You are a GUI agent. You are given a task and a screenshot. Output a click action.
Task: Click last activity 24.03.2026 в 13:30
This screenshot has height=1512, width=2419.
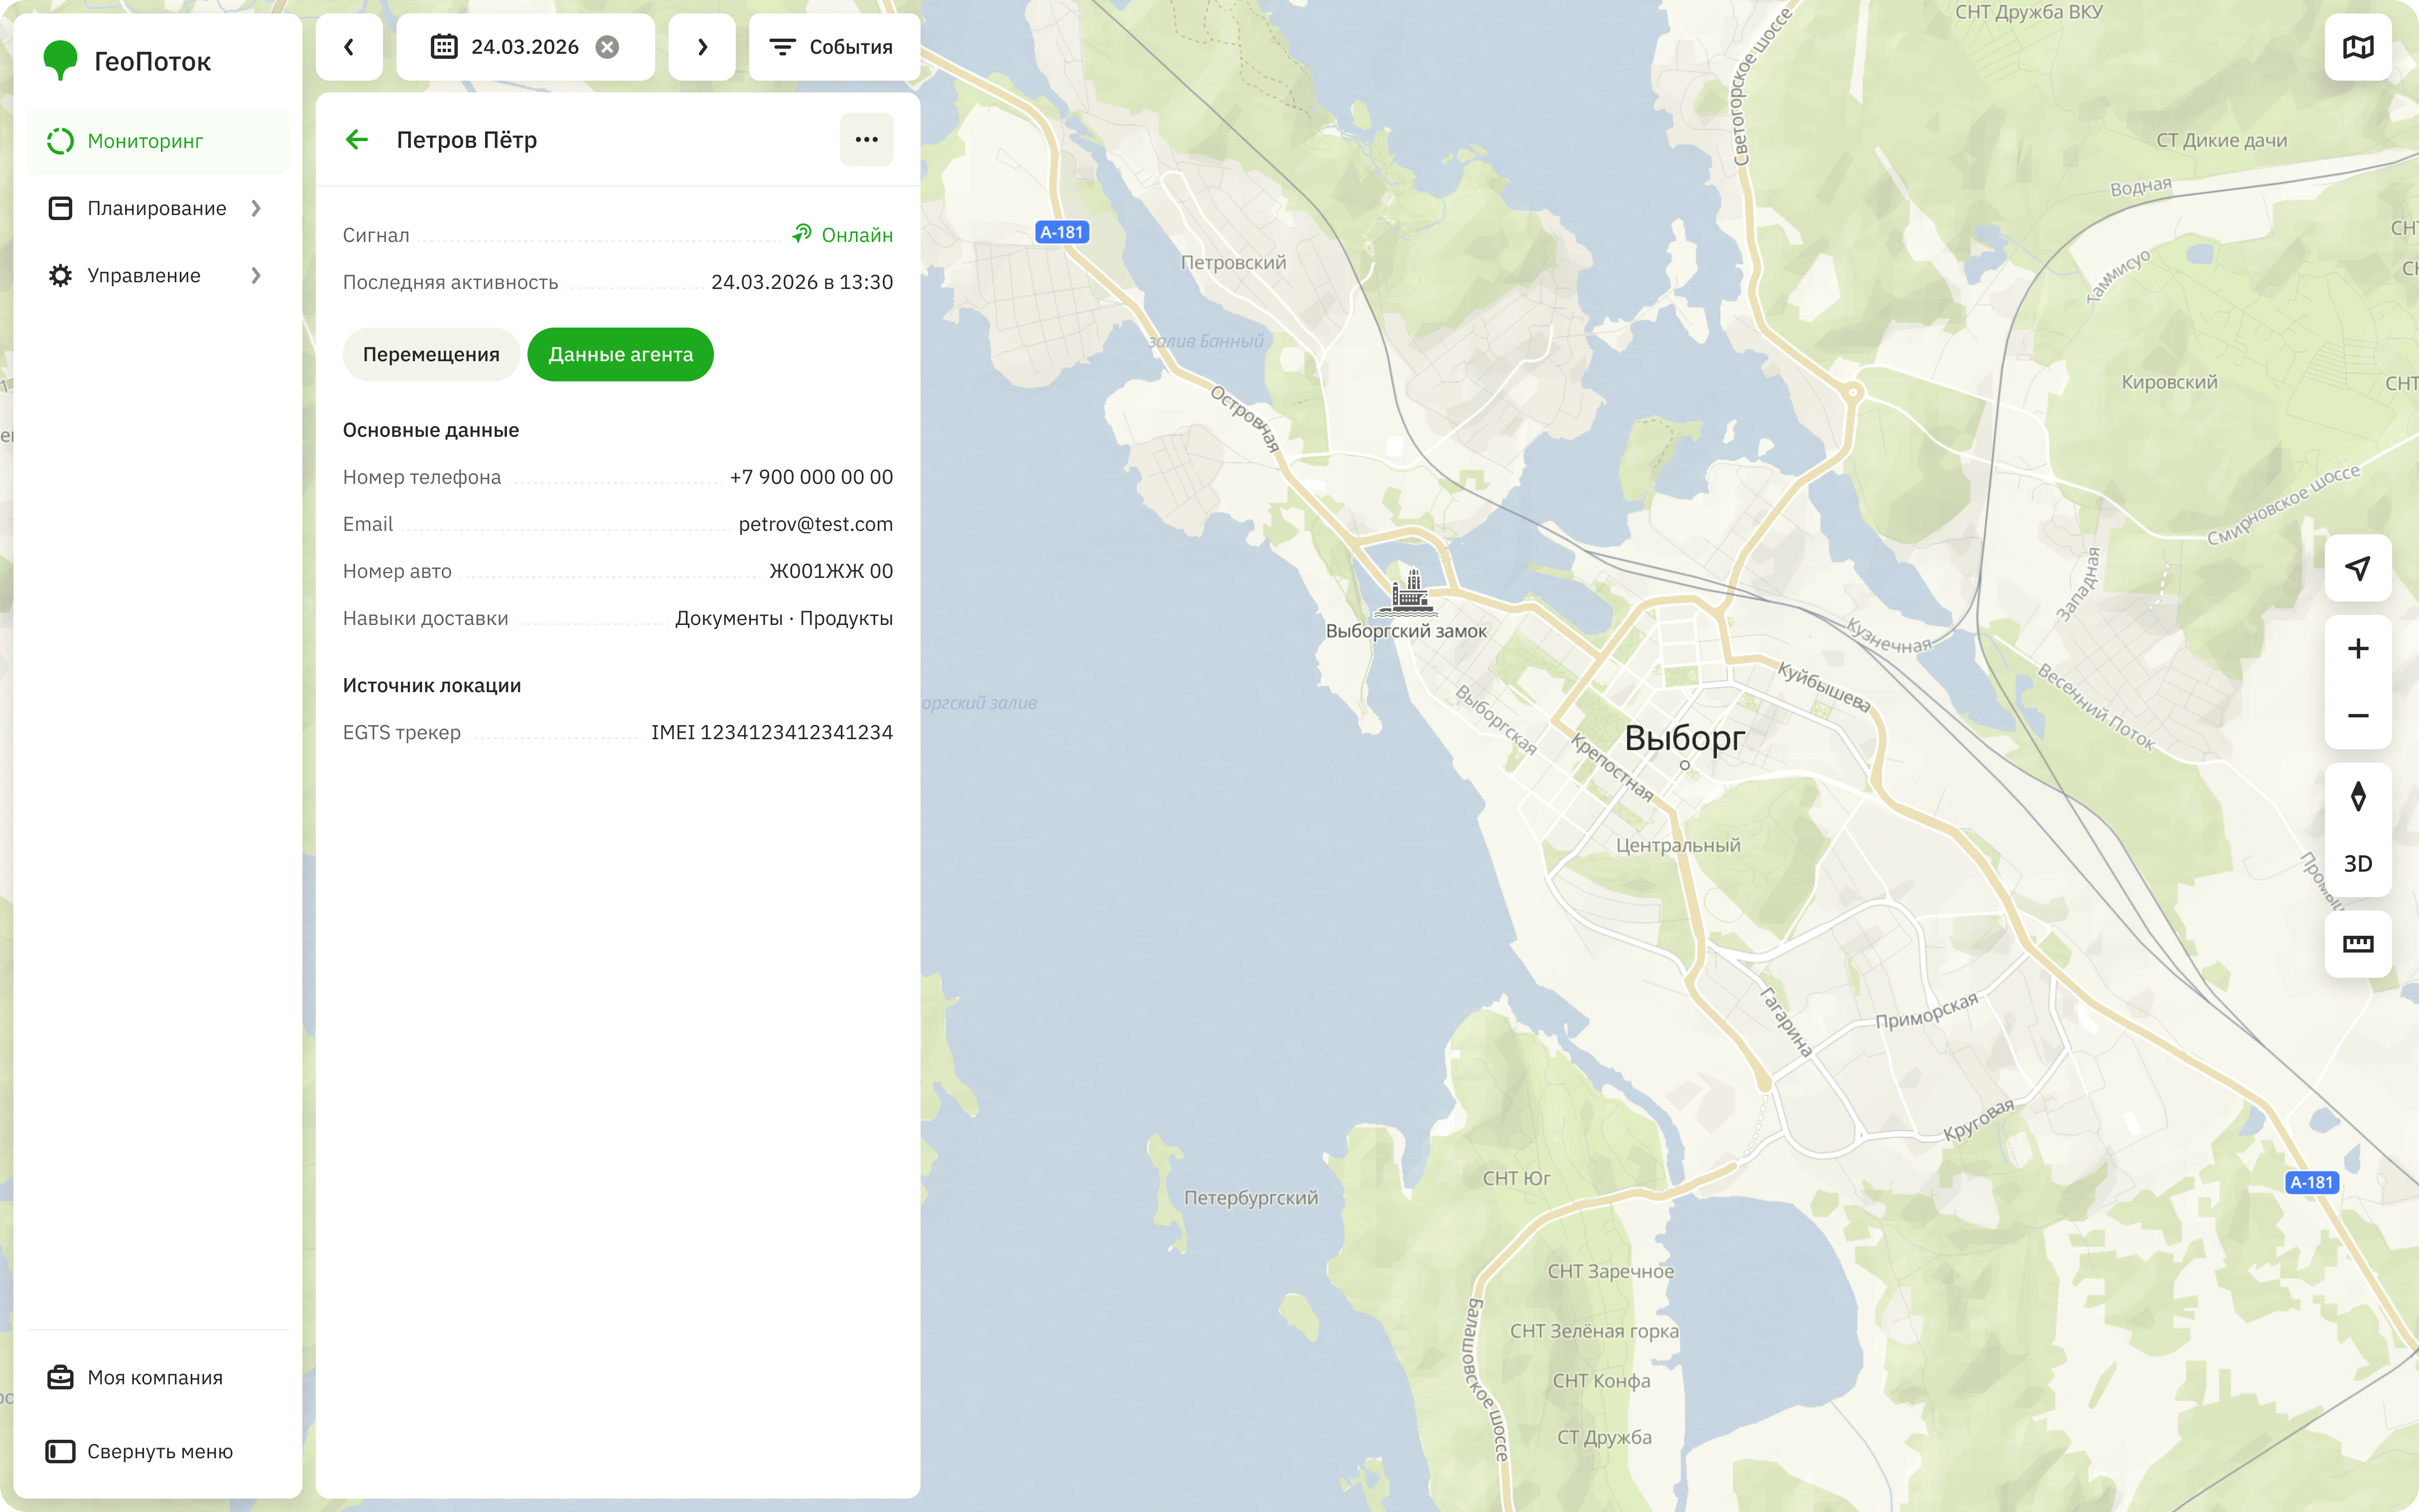pos(802,282)
